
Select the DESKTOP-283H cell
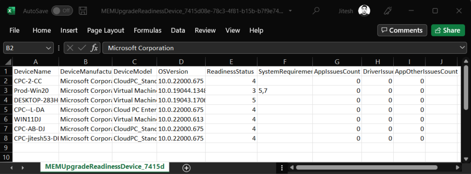(36, 100)
